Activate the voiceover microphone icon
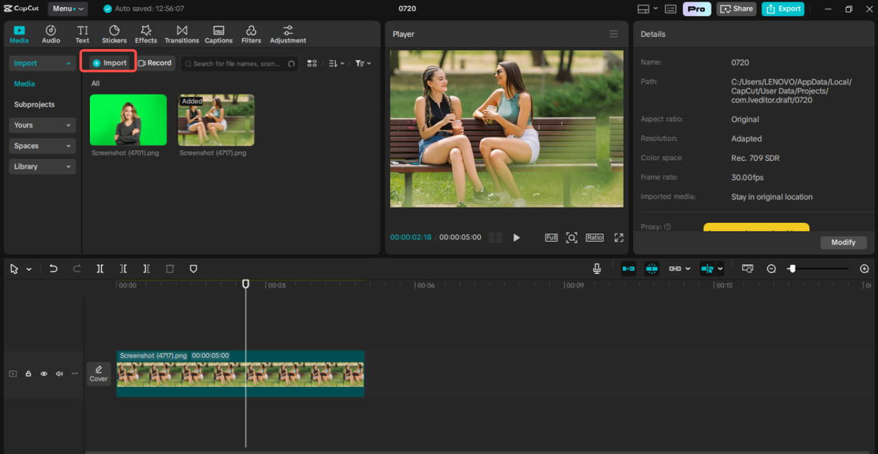Screen dimensions: 878x454 596,268
